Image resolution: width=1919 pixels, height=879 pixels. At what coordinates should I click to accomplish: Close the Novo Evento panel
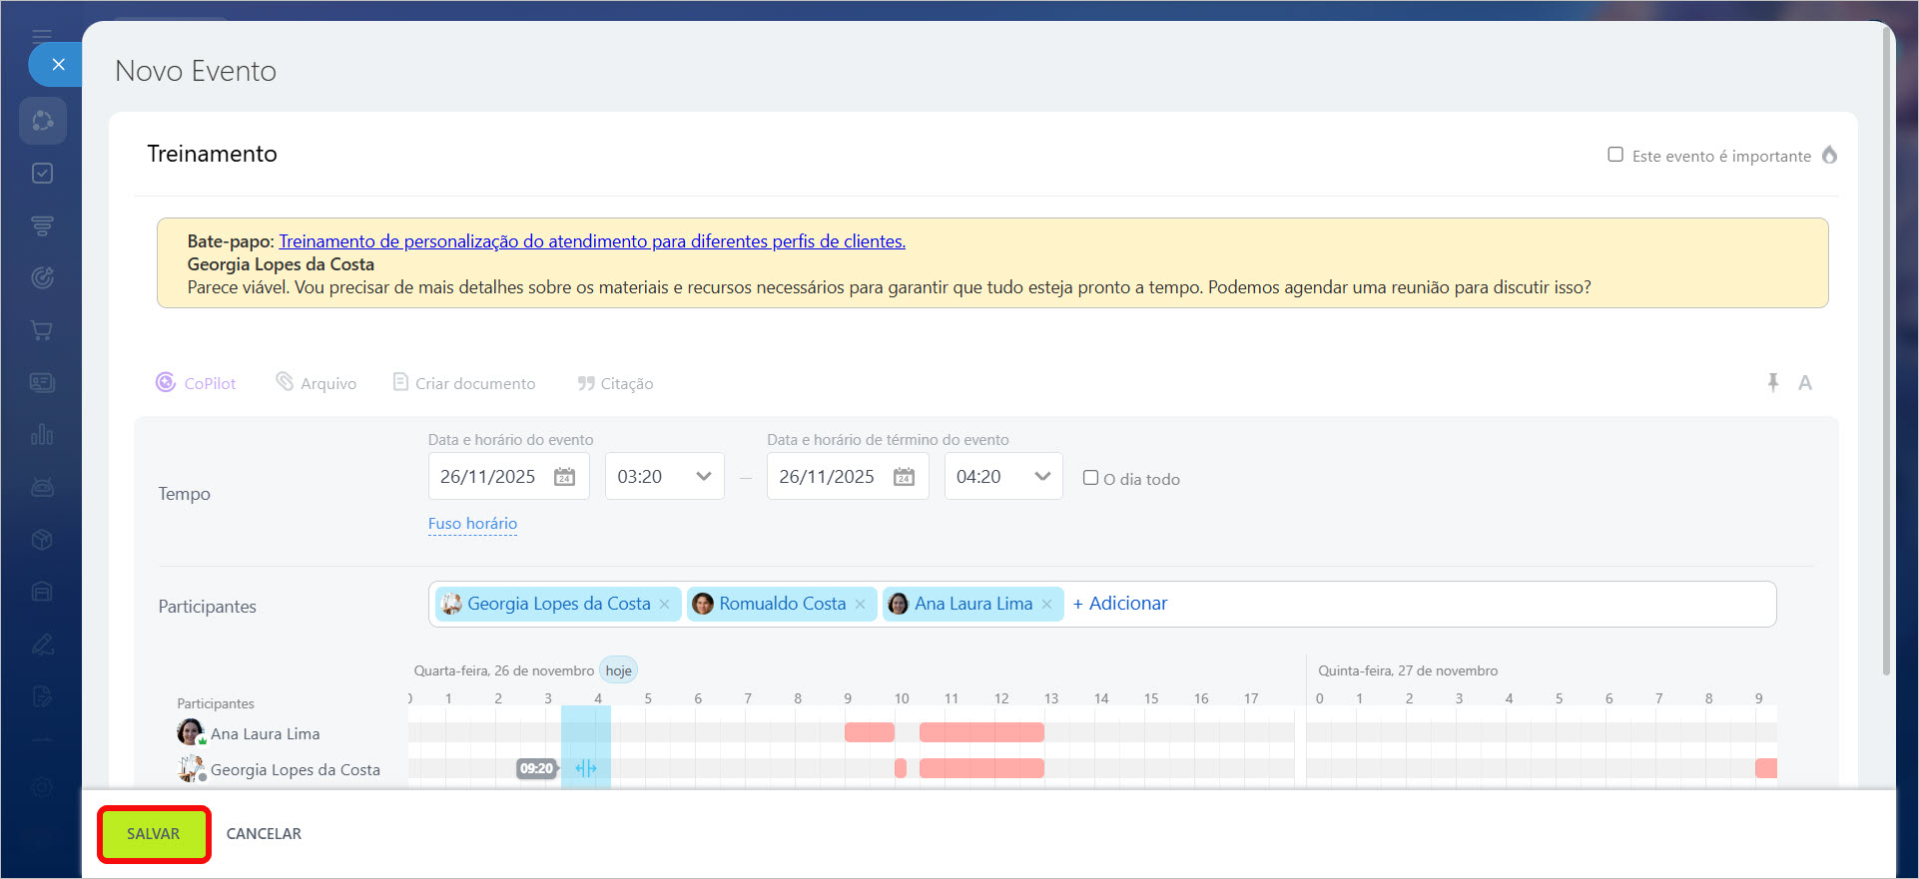point(58,65)
